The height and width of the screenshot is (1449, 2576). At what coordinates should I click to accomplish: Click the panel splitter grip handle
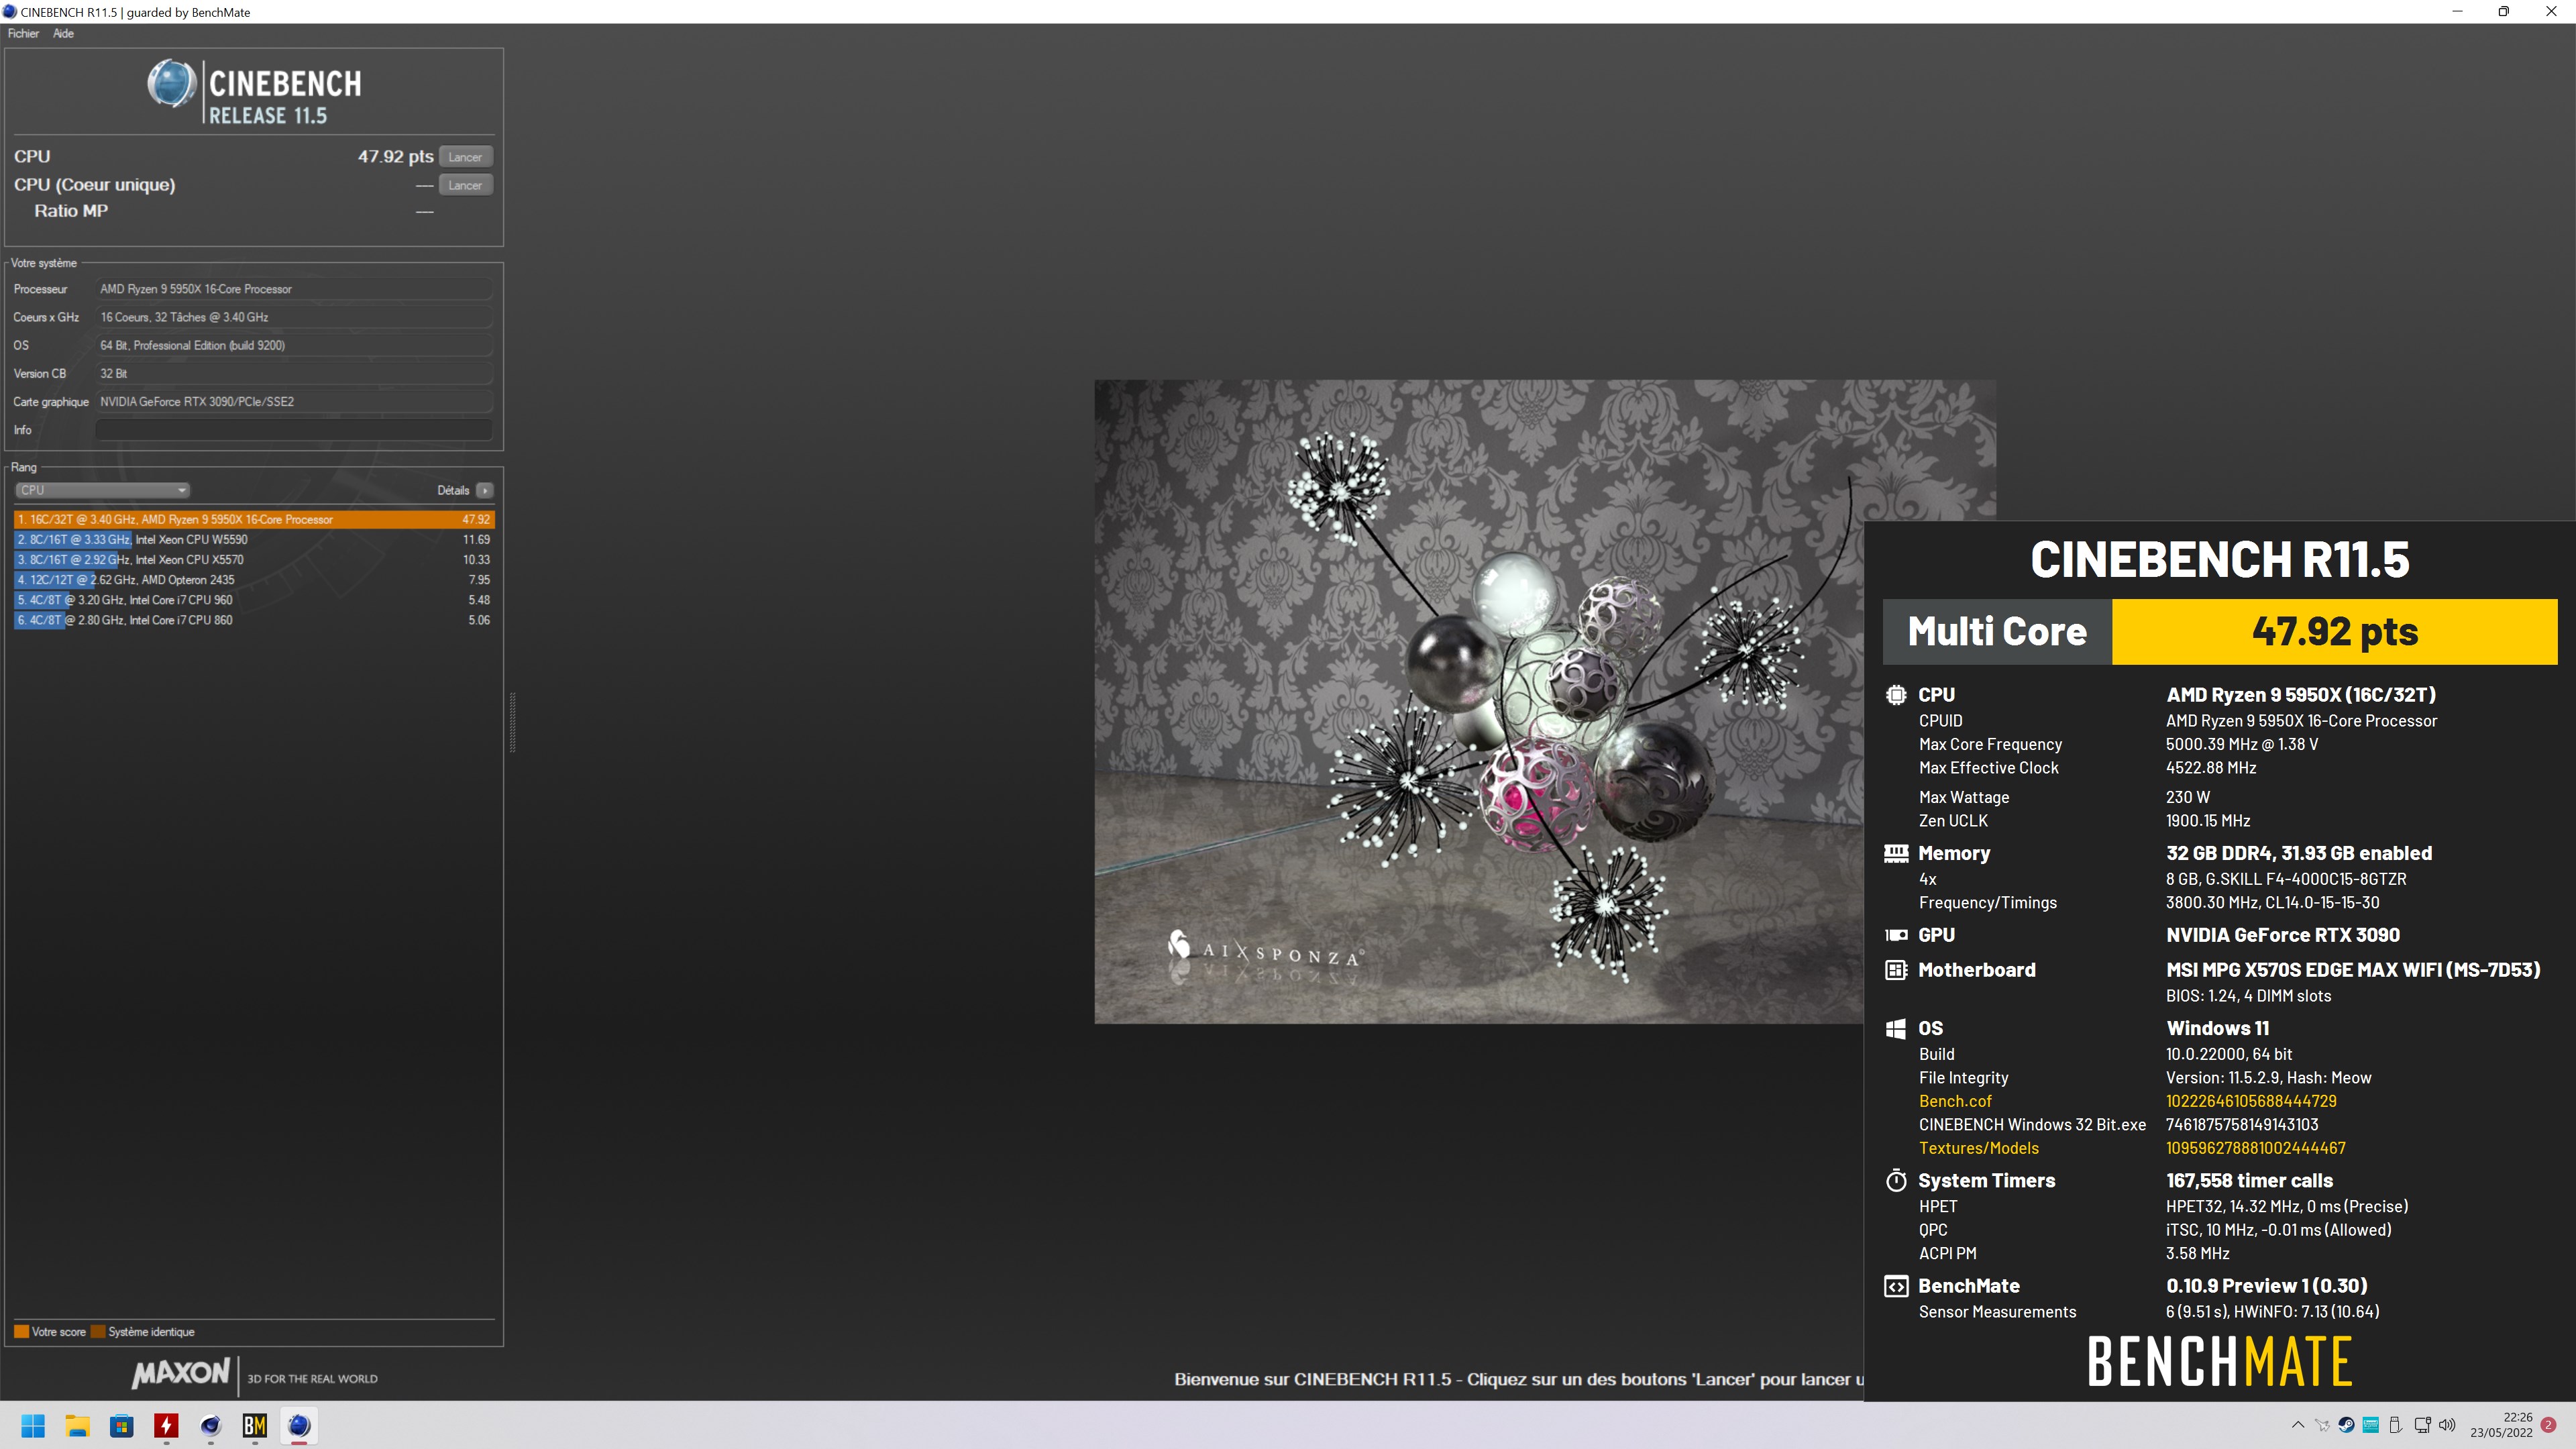[513, 722]
